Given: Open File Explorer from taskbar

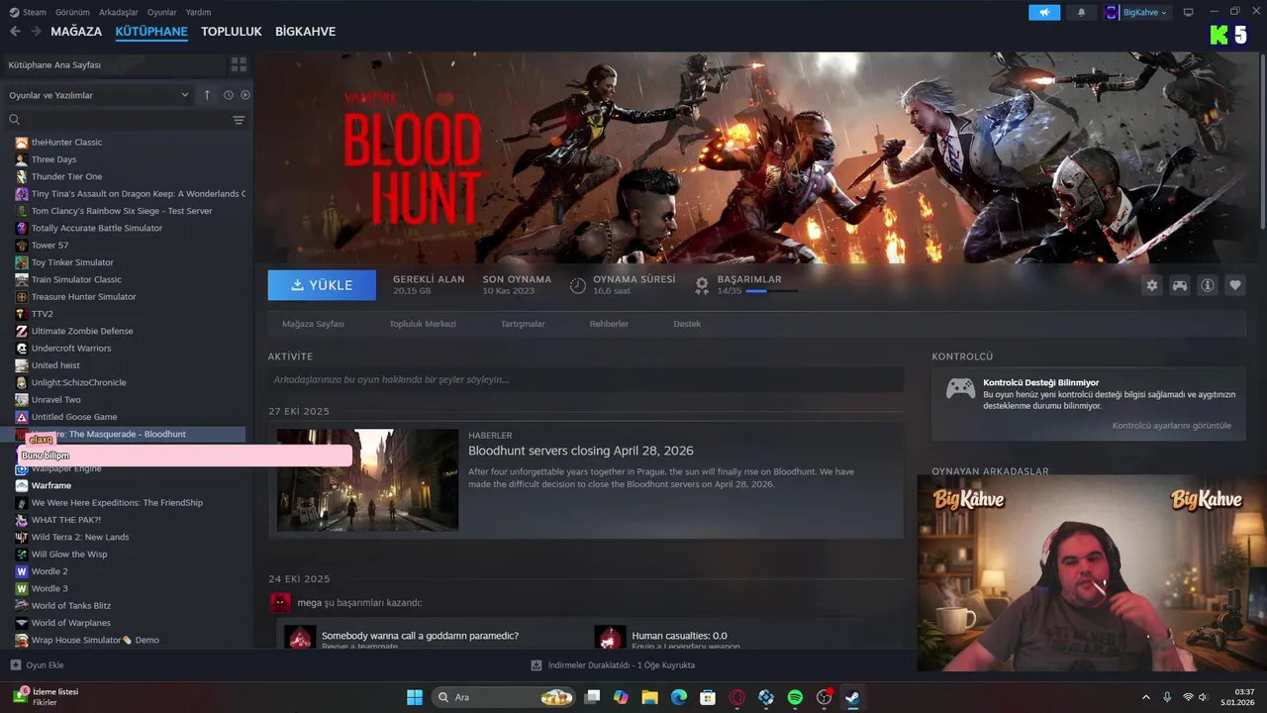Looking at the screenshot, I should [x=649, y=697].
